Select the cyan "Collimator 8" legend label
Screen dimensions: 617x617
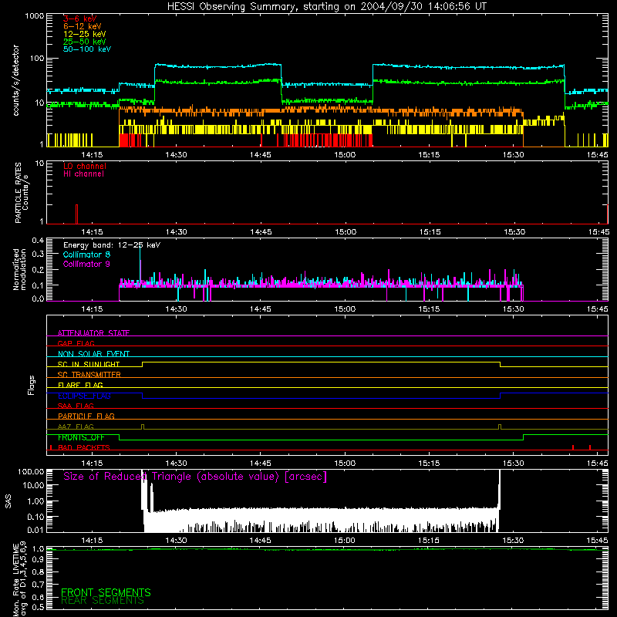click(86, 255)
